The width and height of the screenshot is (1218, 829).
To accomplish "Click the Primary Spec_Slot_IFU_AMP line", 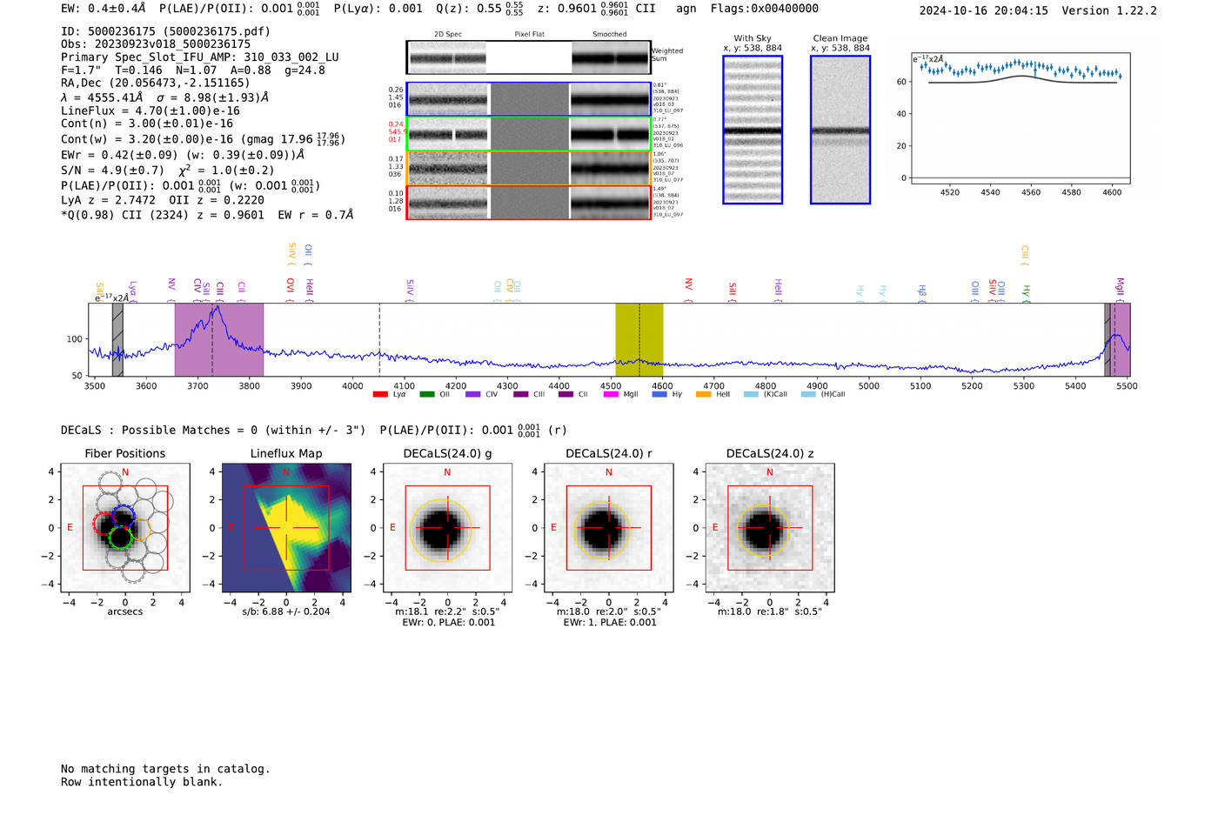I will [200, 57].
